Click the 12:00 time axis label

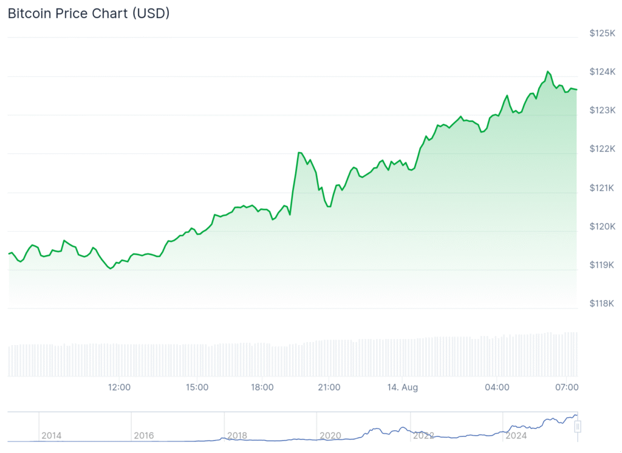119,387
